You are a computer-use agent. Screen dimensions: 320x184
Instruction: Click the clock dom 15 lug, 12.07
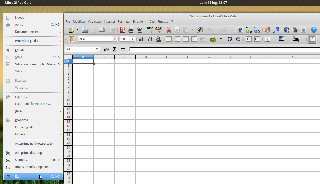(x=213, y=3)
